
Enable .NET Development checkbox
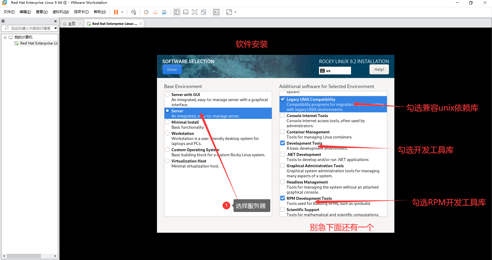[x=283, y=154]
